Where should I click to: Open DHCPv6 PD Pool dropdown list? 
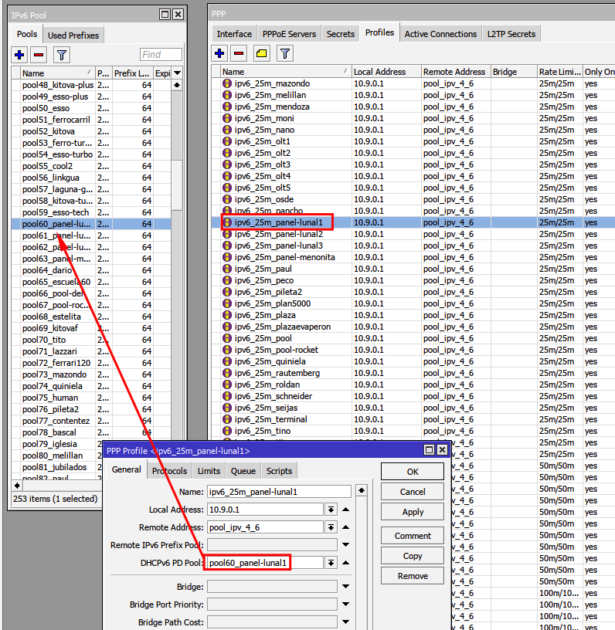point(331,563)
